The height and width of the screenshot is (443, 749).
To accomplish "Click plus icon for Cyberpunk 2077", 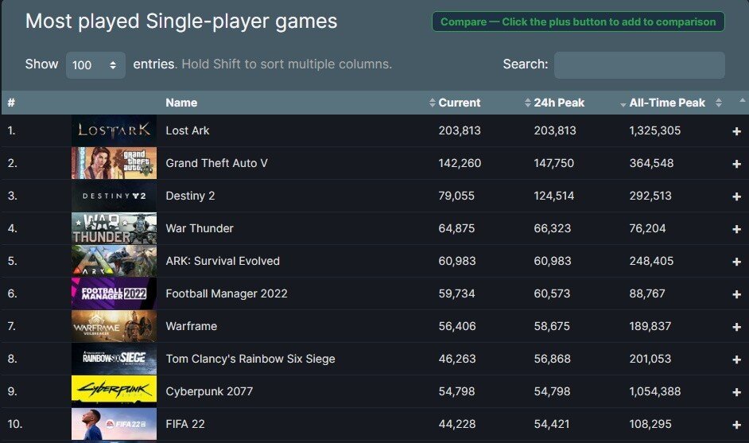I will [736, 392].
